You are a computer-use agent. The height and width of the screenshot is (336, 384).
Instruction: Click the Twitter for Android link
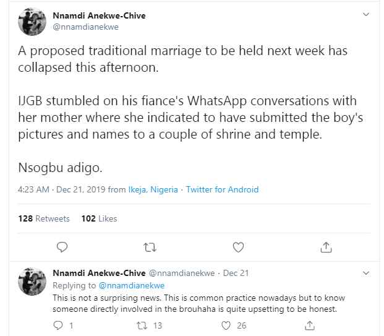(x=222, y=189)
